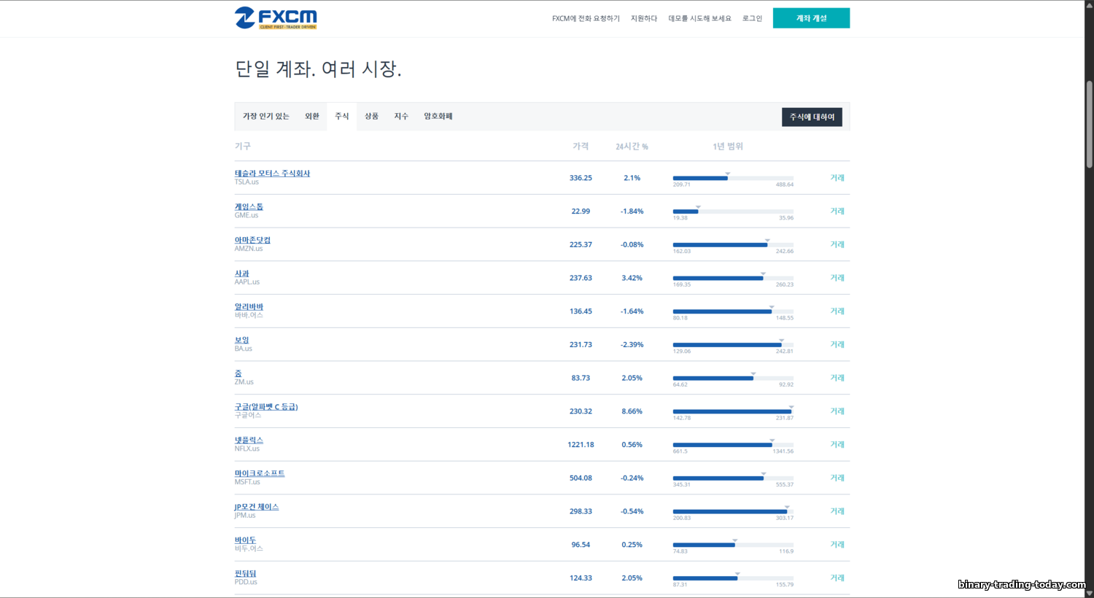Open the 지수 tab
Screen dimensions: 1094x598
tap(401, 116)
